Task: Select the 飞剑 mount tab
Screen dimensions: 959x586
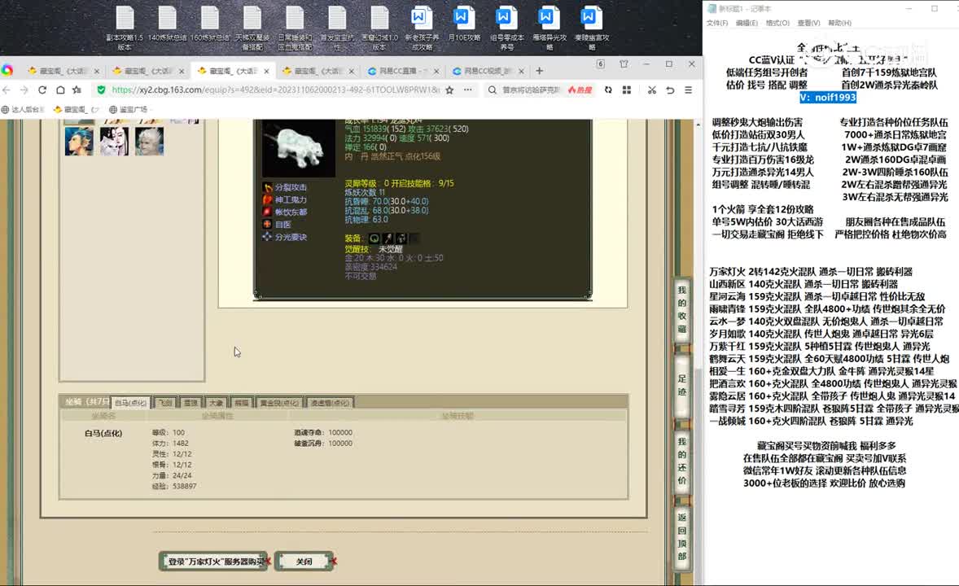Action: tap(165, 403)
